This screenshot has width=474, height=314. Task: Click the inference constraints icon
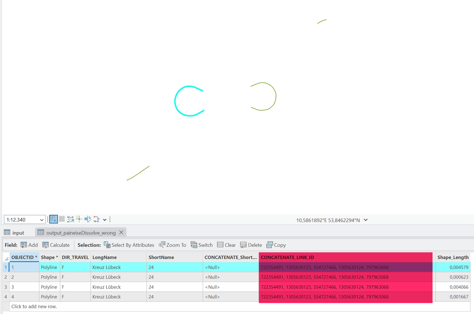pos(70,219)
